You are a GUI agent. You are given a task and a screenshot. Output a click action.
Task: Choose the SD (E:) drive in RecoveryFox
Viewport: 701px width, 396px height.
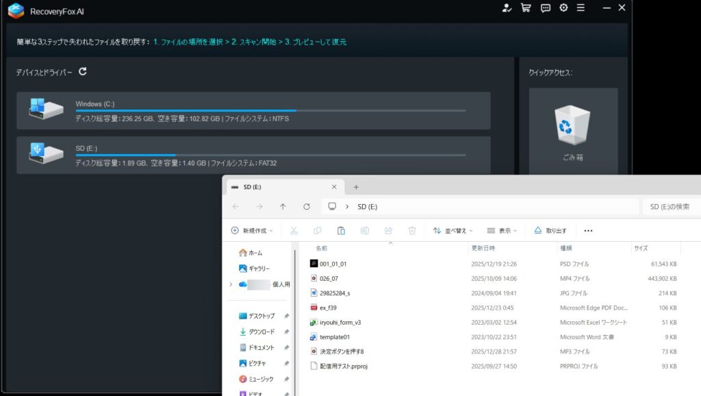[x=253, y=155]
